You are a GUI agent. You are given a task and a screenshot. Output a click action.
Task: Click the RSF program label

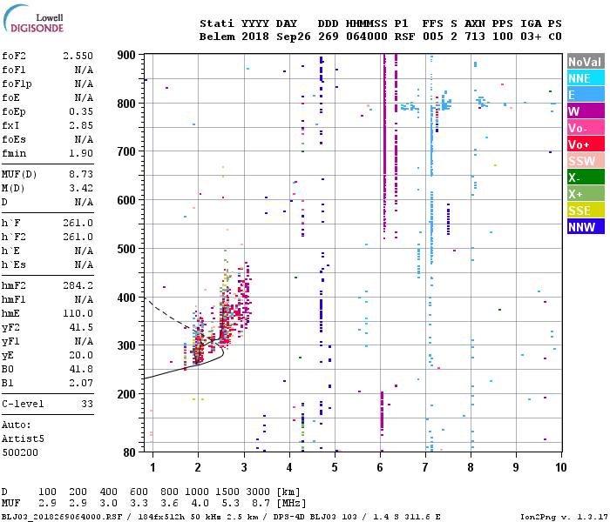coord(404,37)
